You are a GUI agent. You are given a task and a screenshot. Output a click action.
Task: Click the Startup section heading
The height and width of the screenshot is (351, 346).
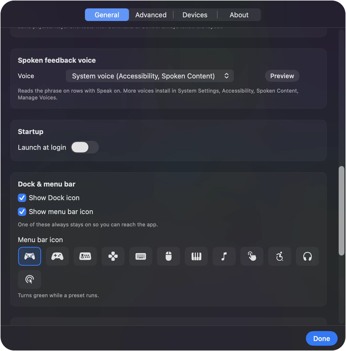(x=31, y=132)
